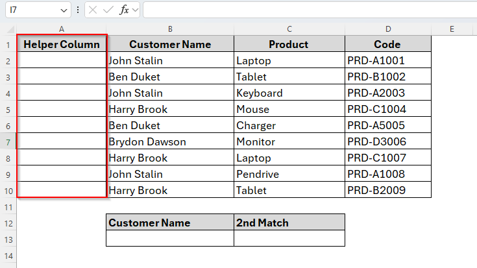This screenshot has width=477, height=268.
Task: Click the Helper Column header cell
Action: [x=62, y=45]
